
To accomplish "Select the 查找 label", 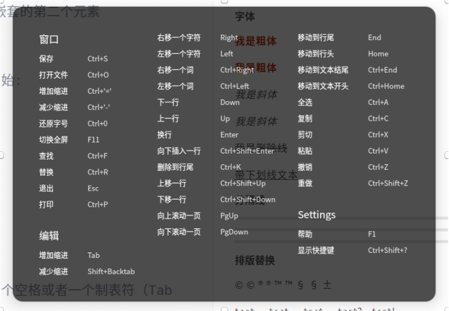I will 46,155.
